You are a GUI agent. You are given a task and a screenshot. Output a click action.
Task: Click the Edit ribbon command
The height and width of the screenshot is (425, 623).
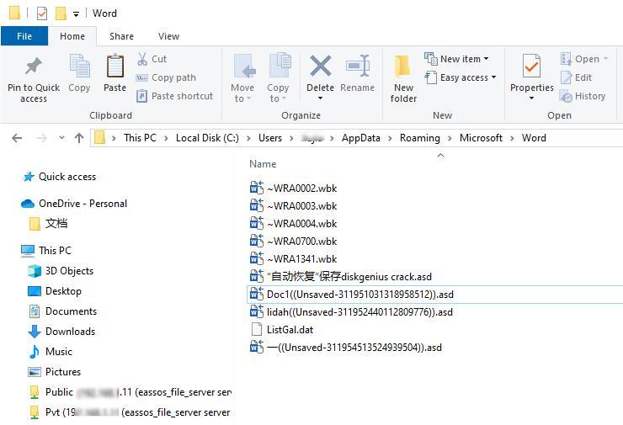pos(576,77)
